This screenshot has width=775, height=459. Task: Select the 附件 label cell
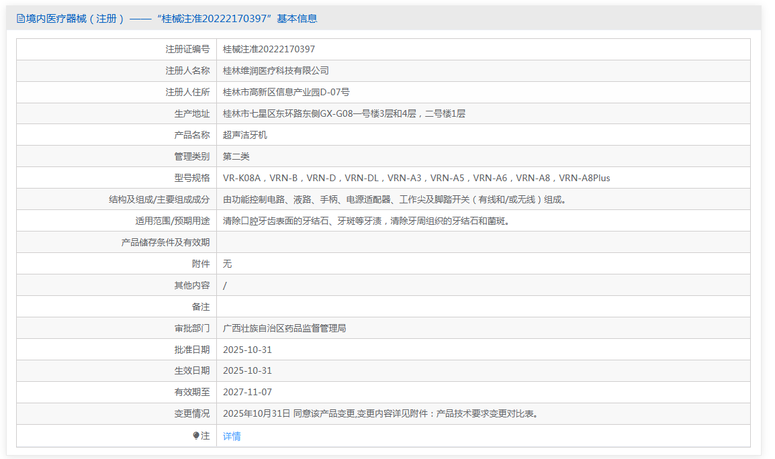117,264
